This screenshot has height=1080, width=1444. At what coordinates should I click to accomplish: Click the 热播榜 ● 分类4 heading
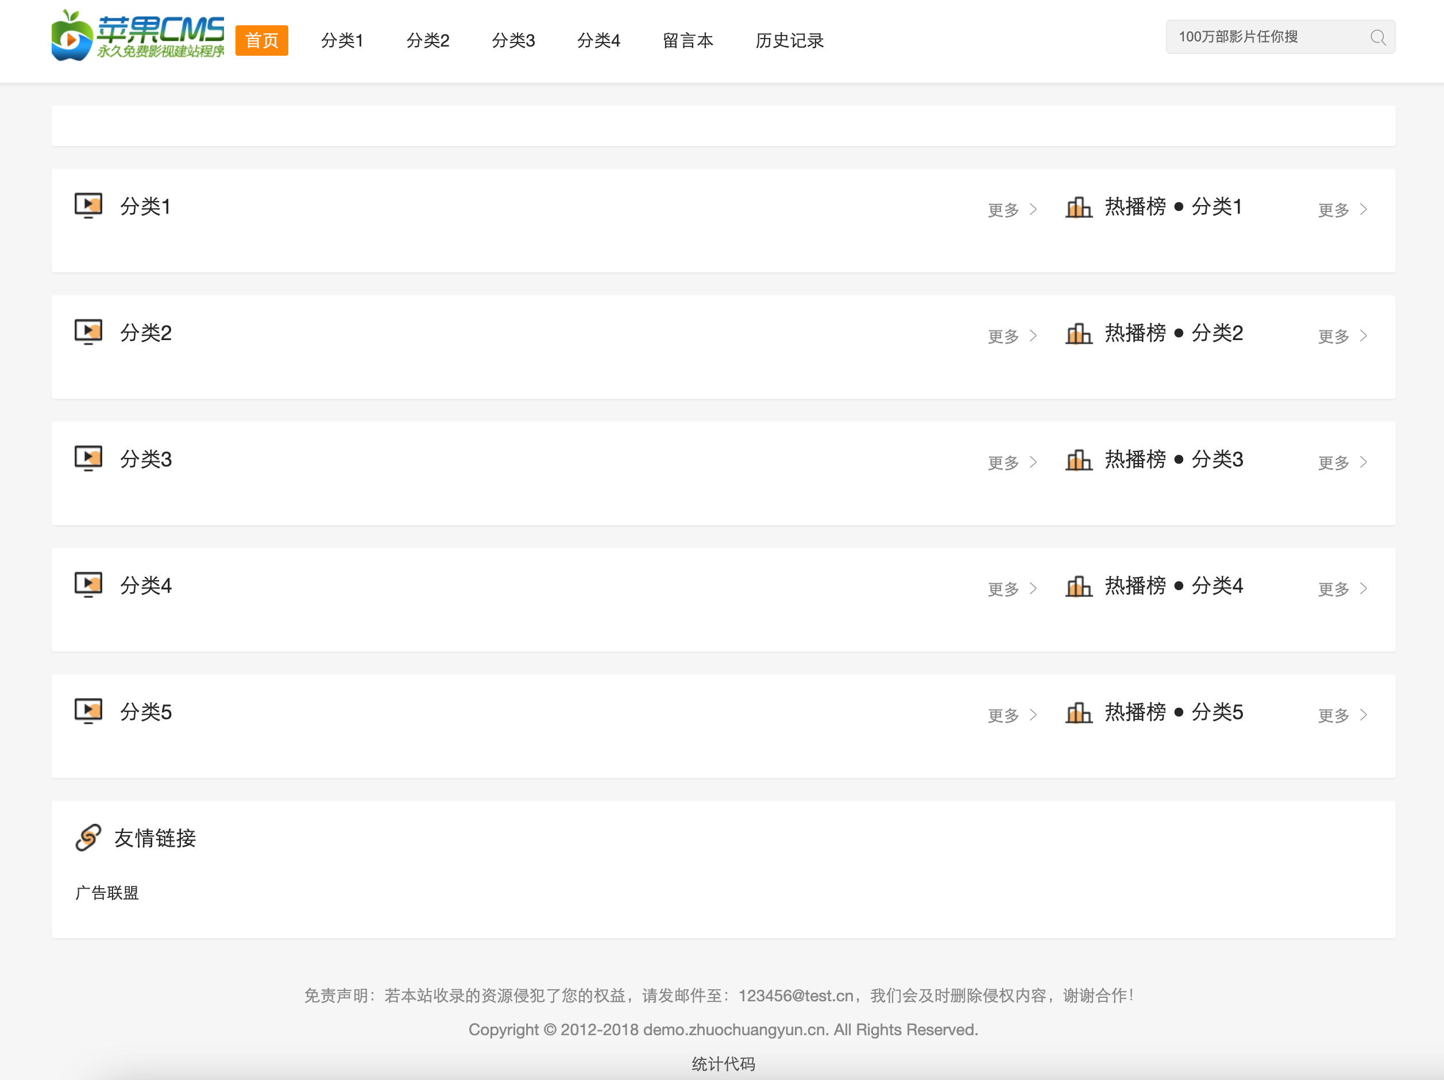pos(1173,586)
